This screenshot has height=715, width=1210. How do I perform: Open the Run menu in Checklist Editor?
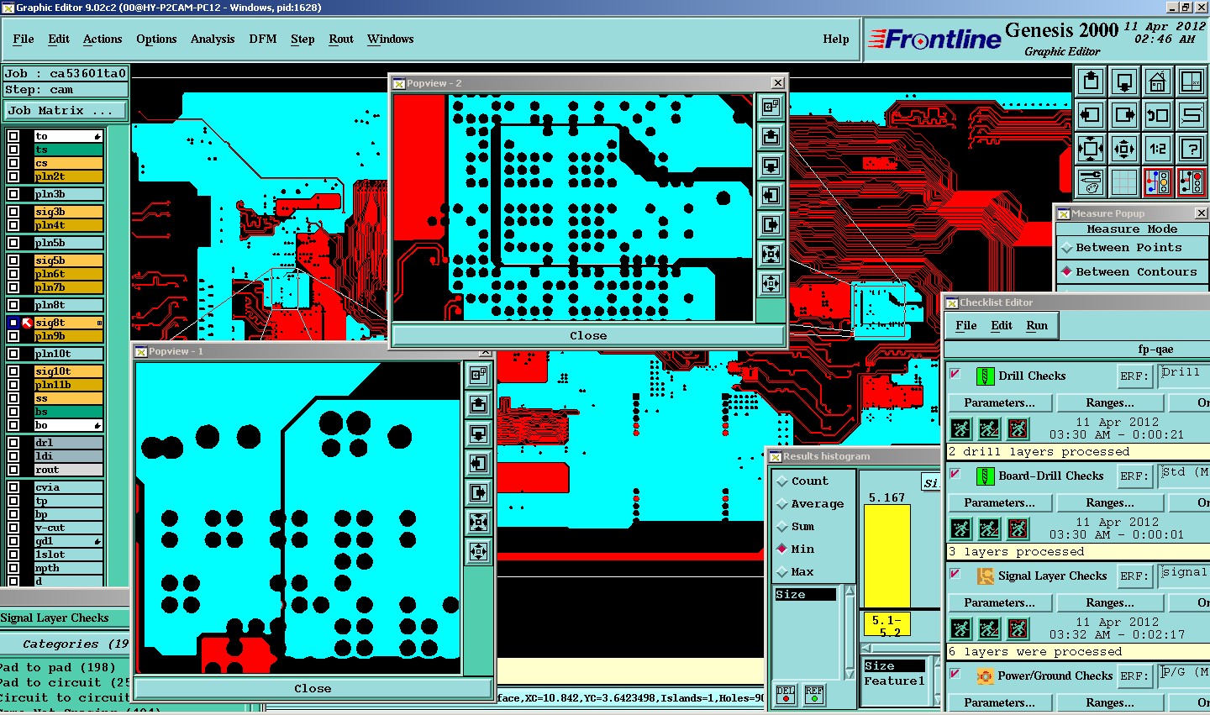(x=1037, y=325)
